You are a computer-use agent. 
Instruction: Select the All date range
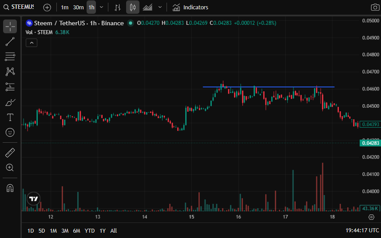(114, 231)
